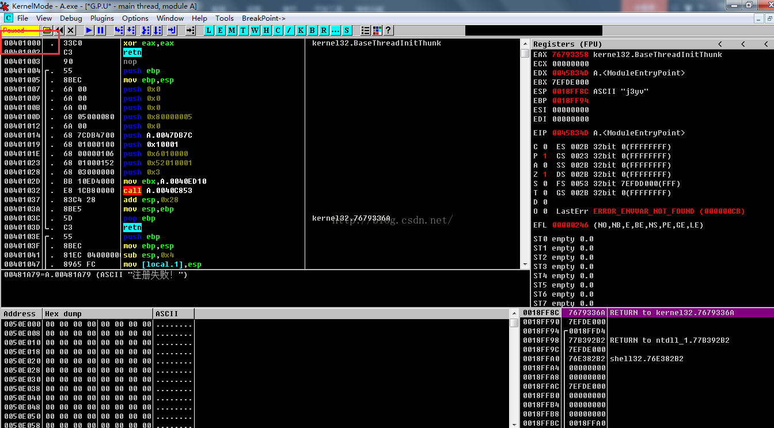This screenshot has height=428, width=774.
Task: Toggle the P flag value
Action: (x=545, y=156)
